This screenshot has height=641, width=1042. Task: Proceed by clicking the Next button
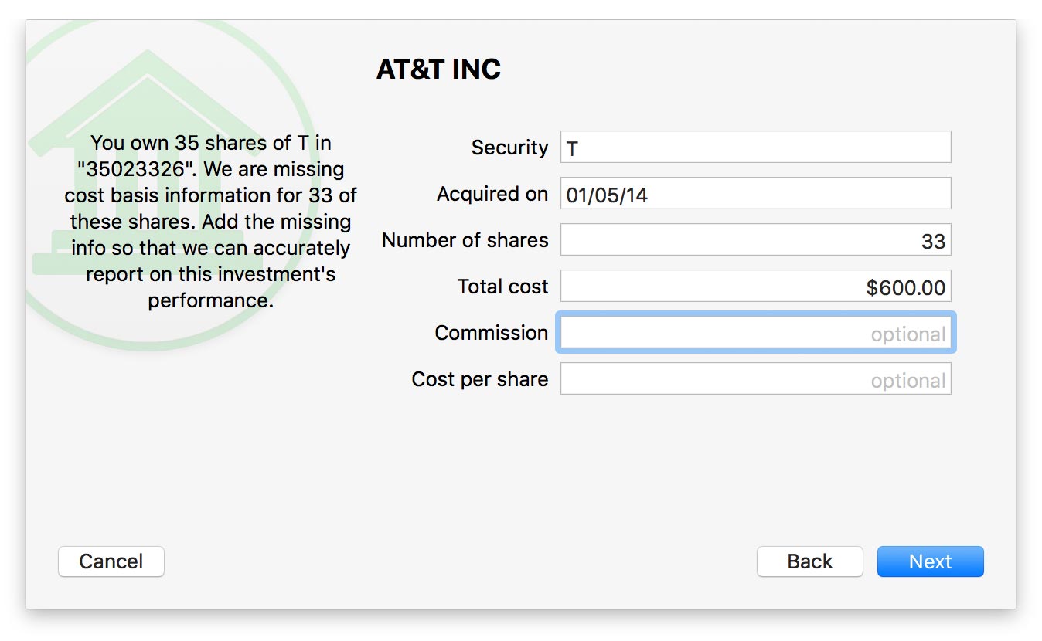929,561
